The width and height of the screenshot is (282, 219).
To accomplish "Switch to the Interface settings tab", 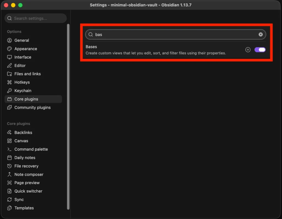I will pos(33,57).
